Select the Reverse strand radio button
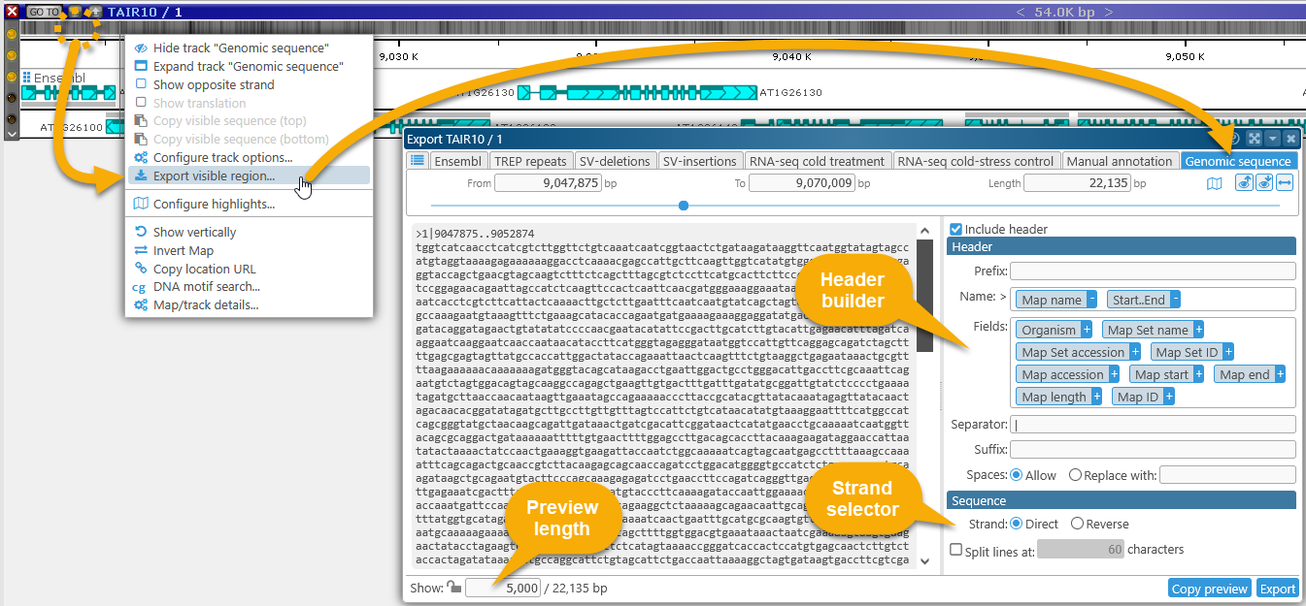Image resolution: width=1306 pixels, height=606 pixels. coord(1076,524)
